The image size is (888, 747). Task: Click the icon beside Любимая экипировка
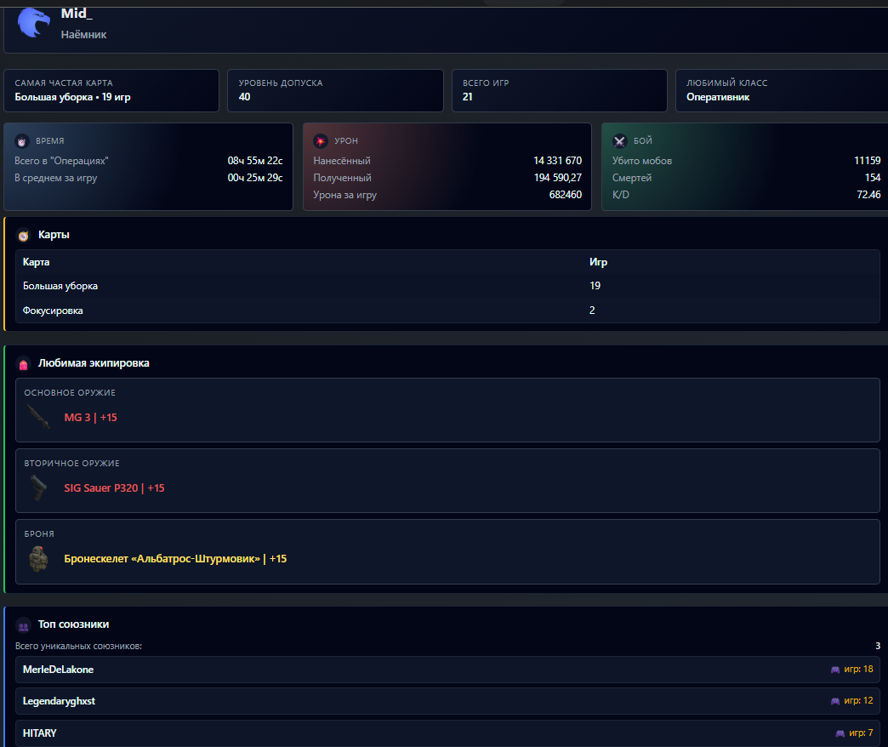coord(24,363)
